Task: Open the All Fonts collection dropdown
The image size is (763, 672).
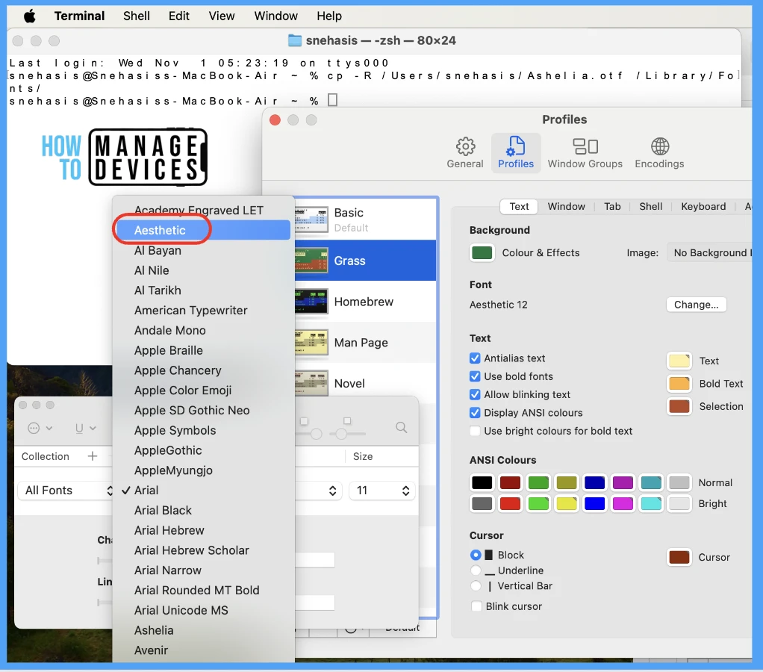Action: (66, 491)
